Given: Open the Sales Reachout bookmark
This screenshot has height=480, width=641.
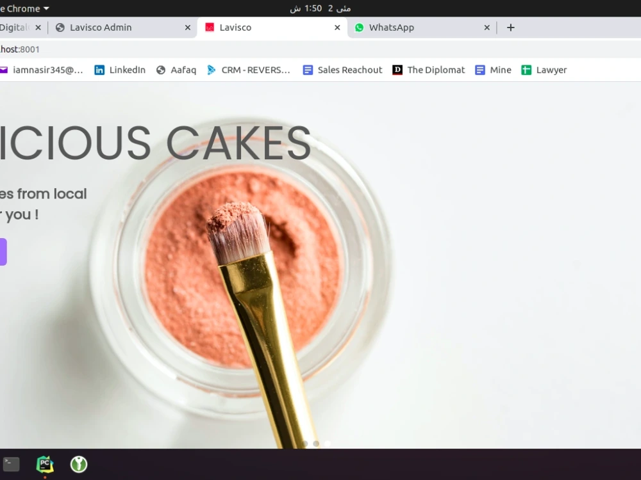Looking at the screenshot, I should point(342,70).
